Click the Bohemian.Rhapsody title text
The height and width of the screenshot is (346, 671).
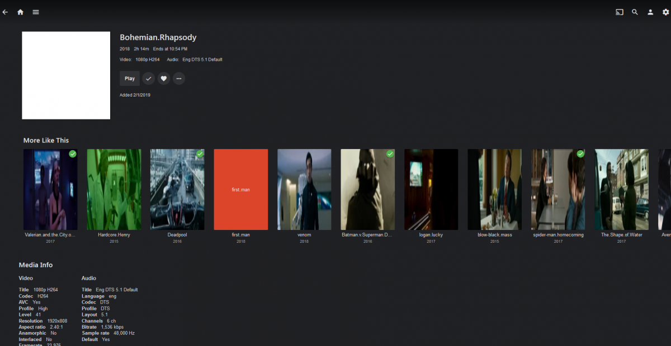point(158,37)
